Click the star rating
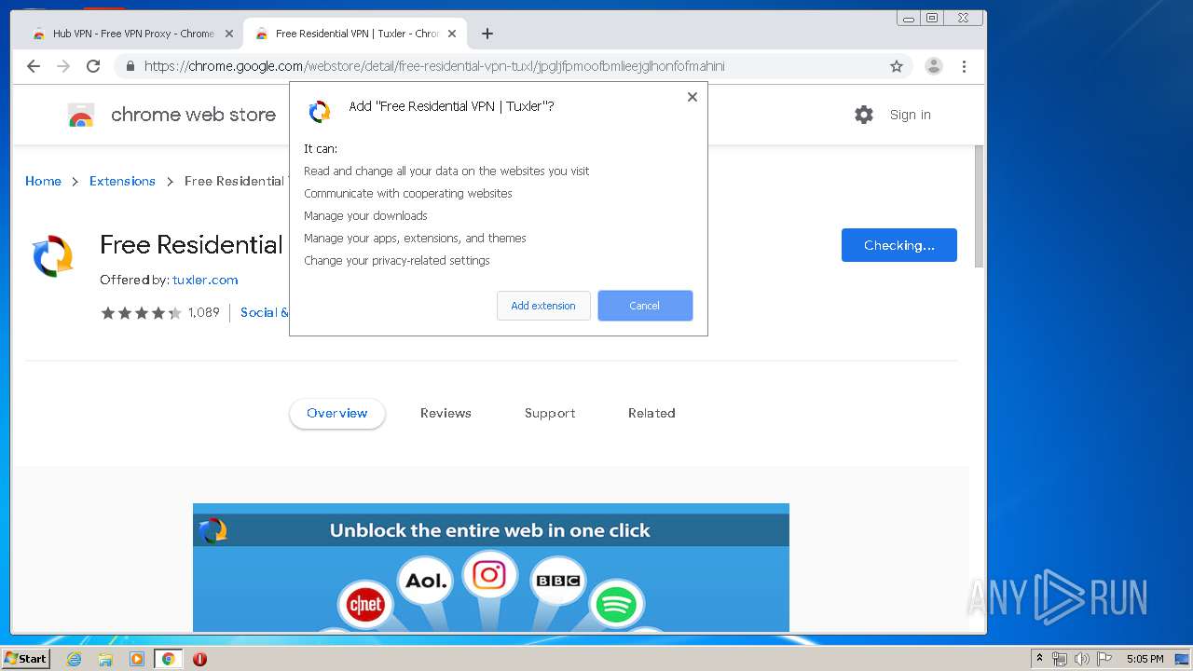 141,312
